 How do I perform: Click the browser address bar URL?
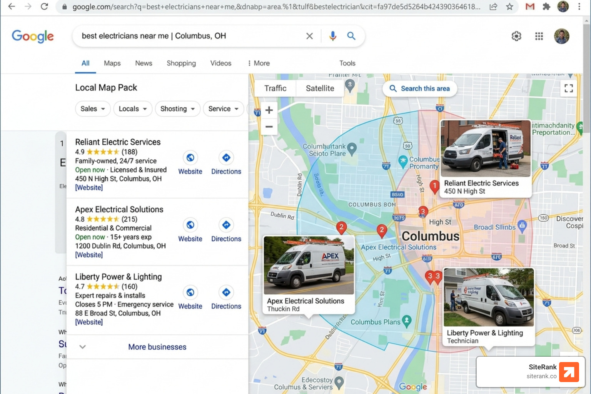[276, 7]
